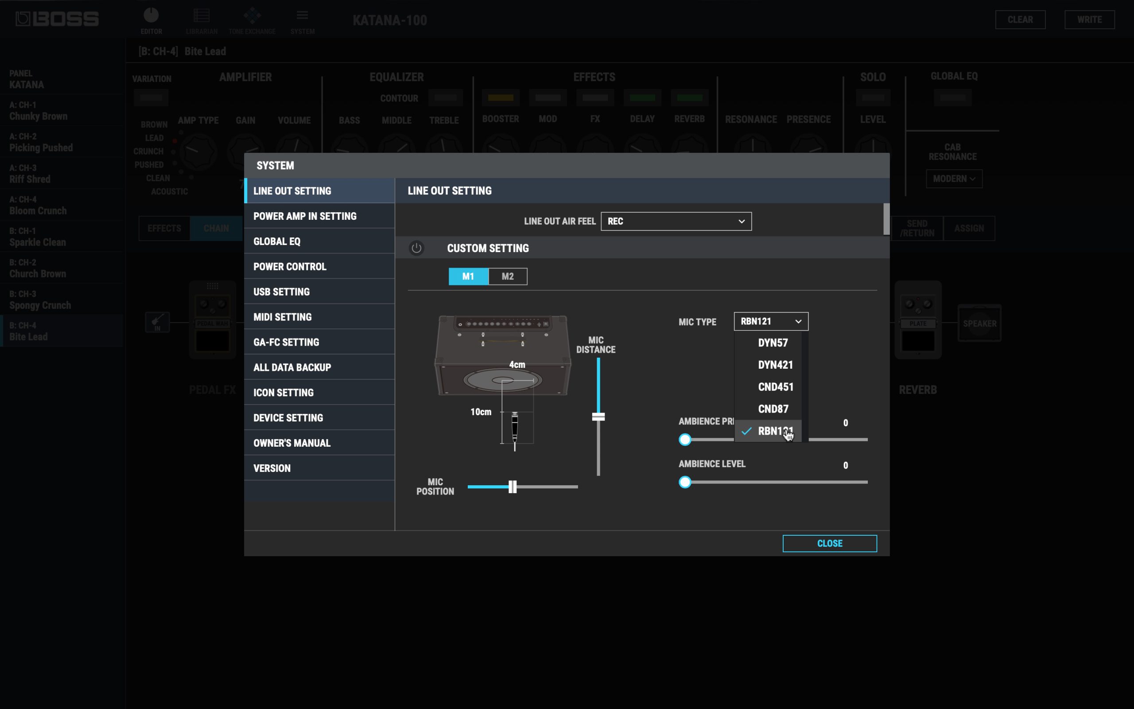Open USB Setting section
1134x709 pixels.
tap(319, 292)
